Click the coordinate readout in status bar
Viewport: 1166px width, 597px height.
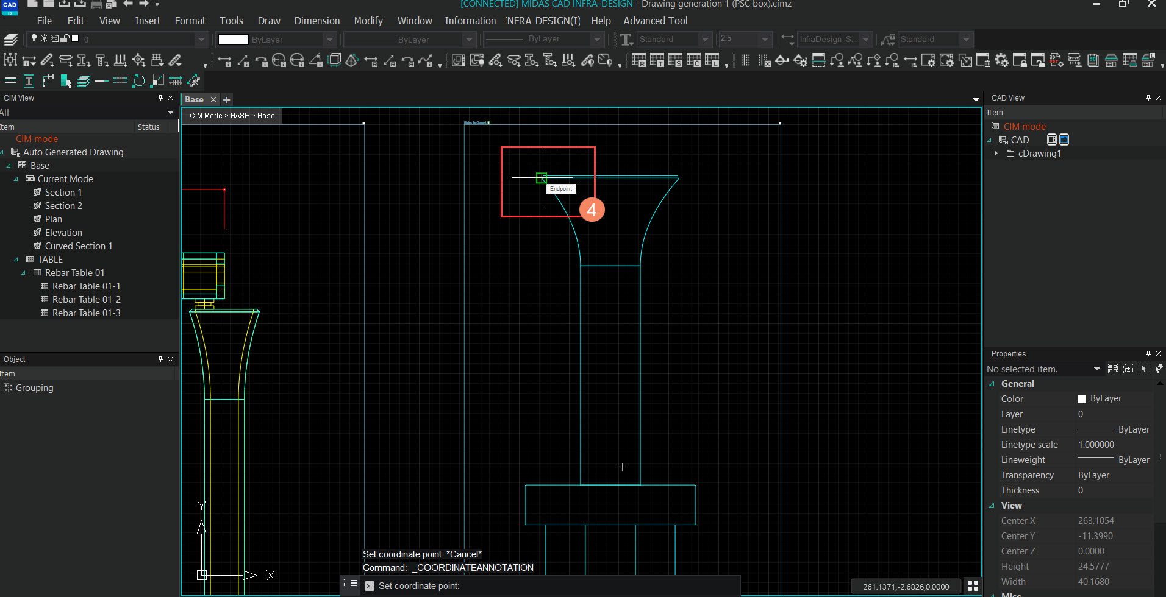point(906,587)
